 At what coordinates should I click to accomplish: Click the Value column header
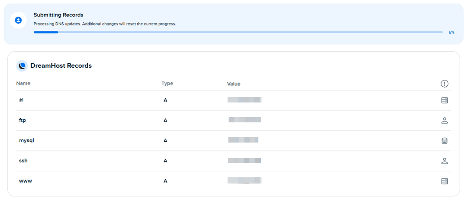coord(233,84)
